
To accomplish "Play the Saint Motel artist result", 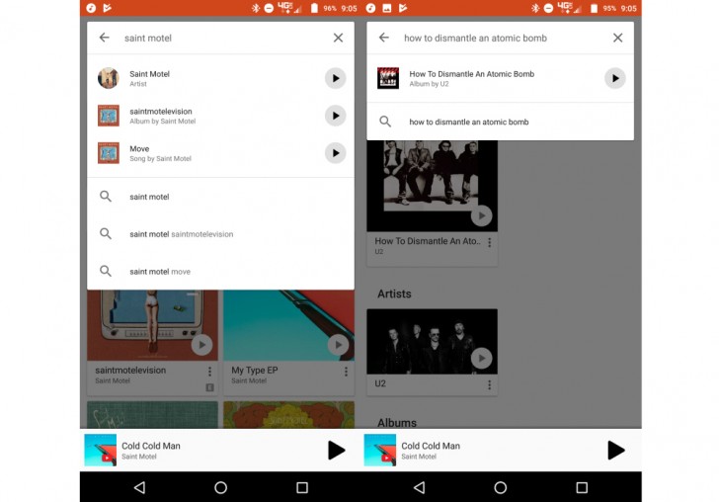I will tap(335, 78).
